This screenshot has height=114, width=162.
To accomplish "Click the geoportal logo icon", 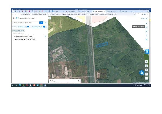I will (x=16, y=18).
